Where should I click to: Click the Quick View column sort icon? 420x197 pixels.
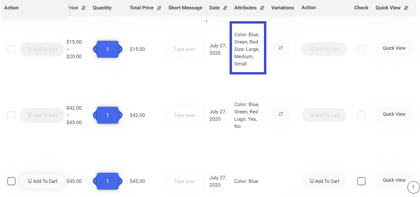point(406,8)
